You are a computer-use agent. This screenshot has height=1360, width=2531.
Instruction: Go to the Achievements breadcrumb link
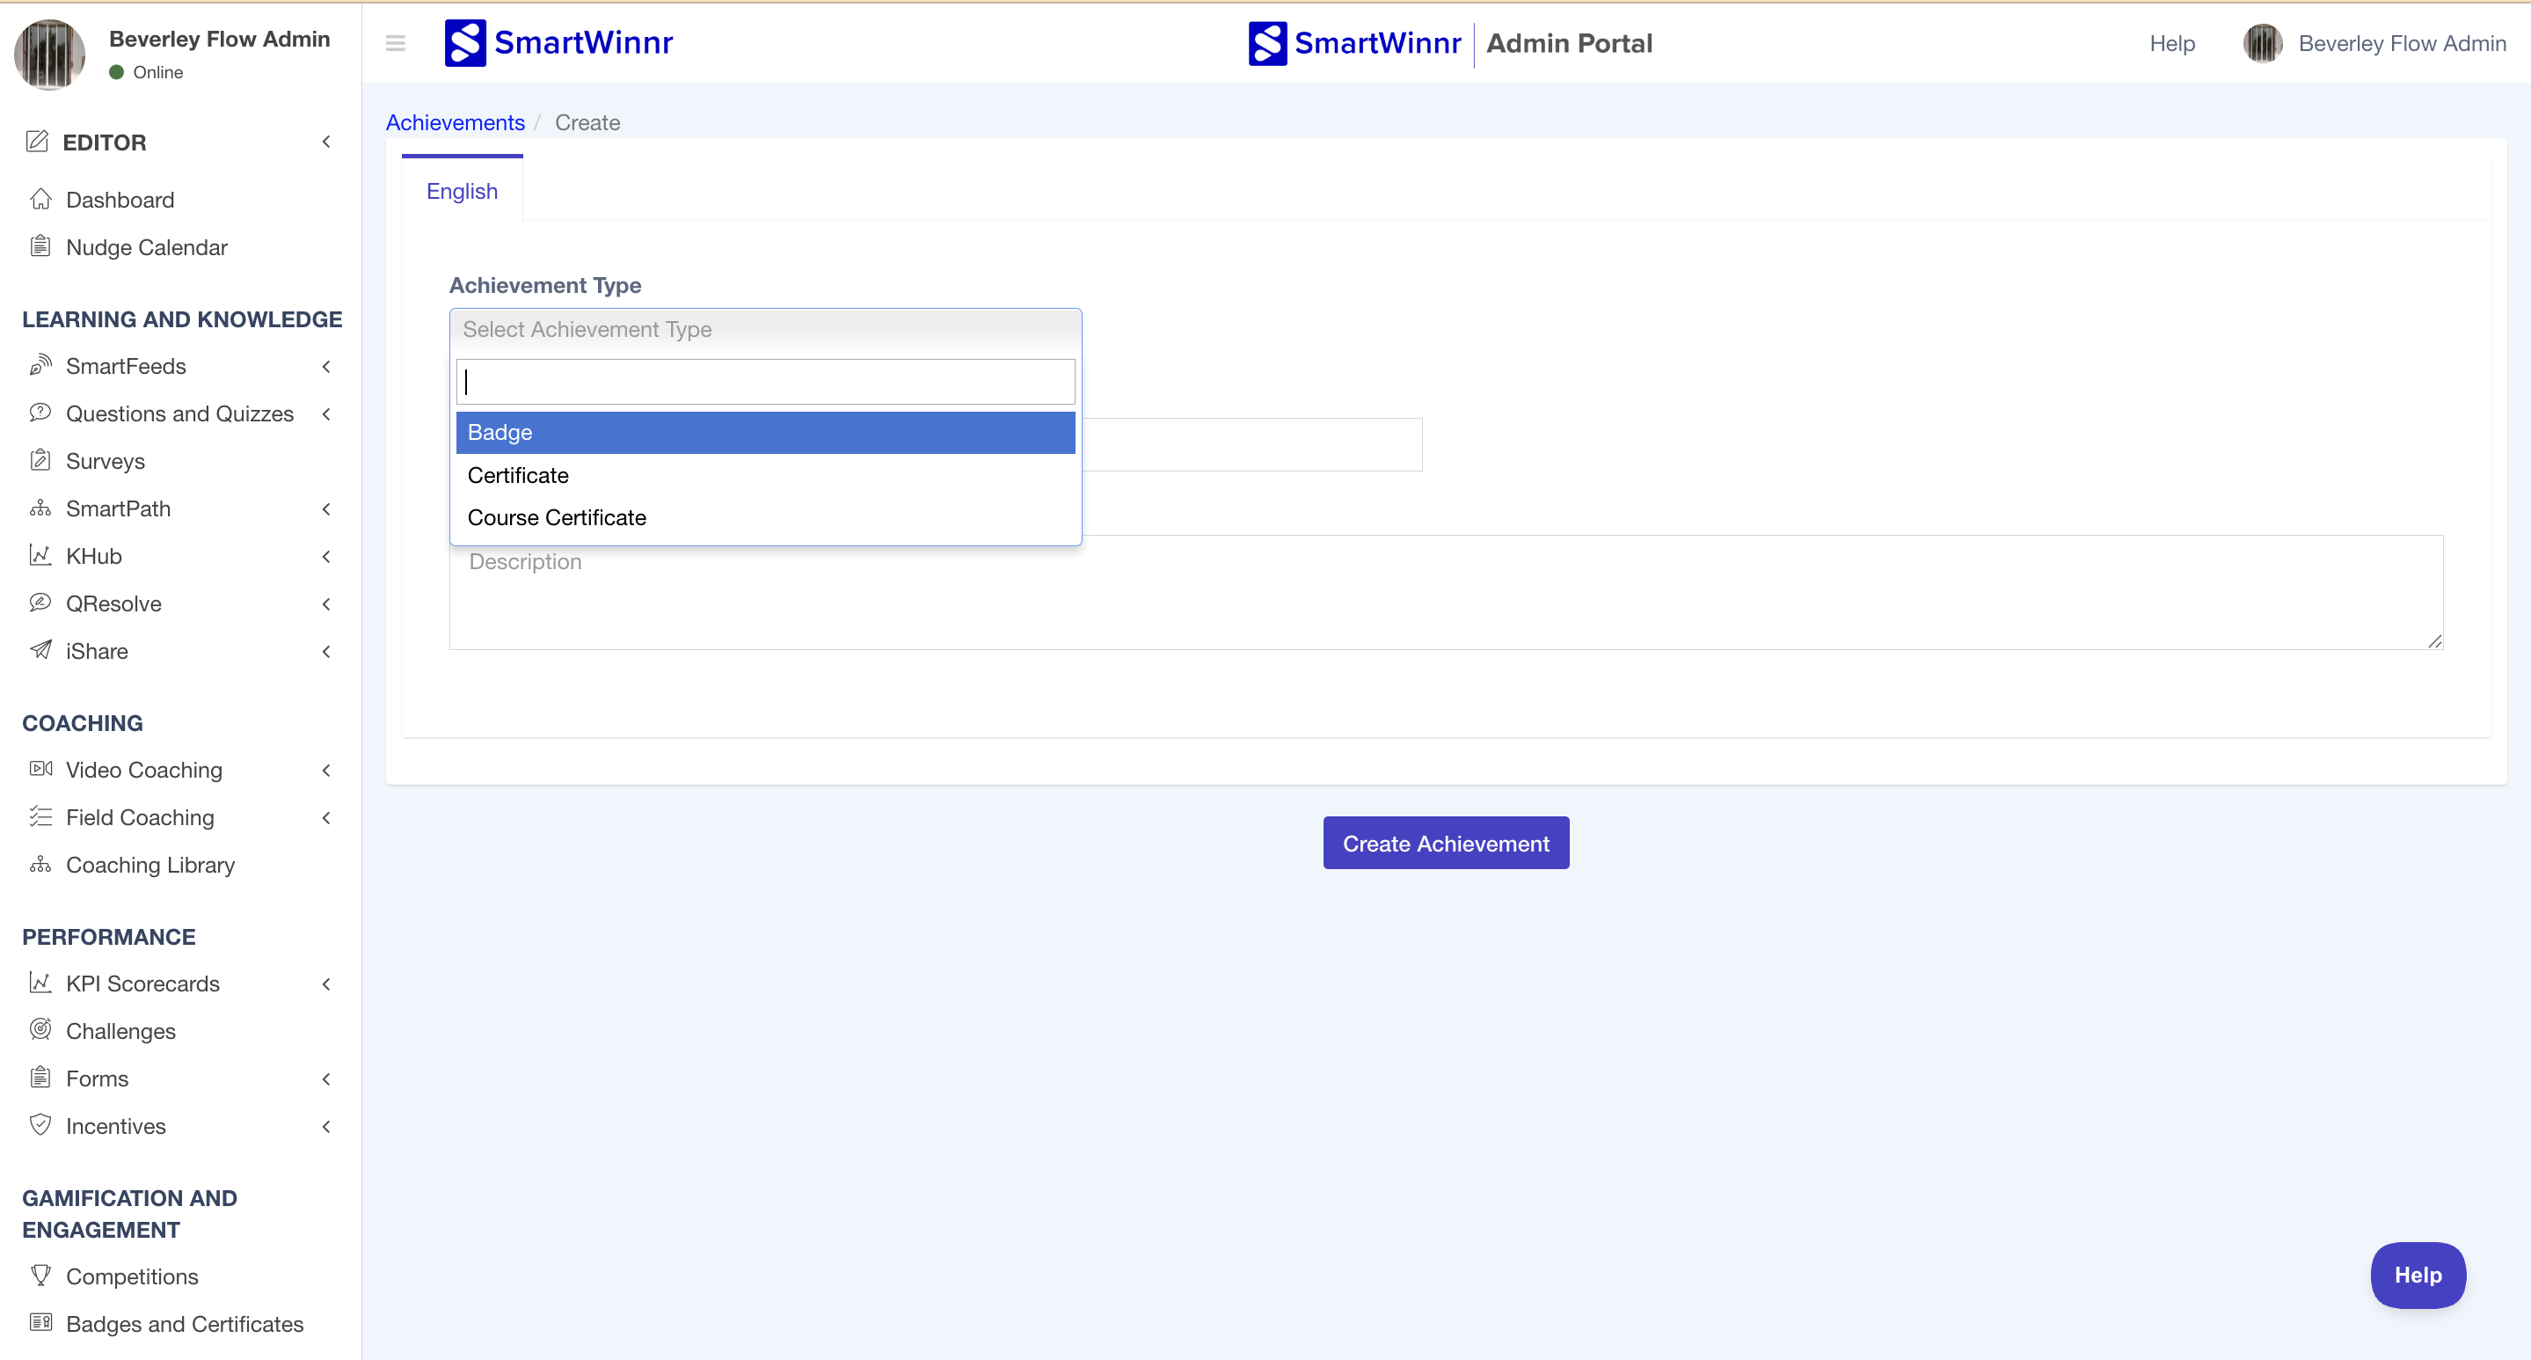point(455,123)
